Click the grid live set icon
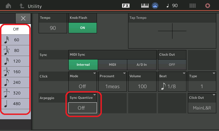Image resolution: width=219 pixels, height=131 pixels. pyautogui.click(x=193, y=6)
